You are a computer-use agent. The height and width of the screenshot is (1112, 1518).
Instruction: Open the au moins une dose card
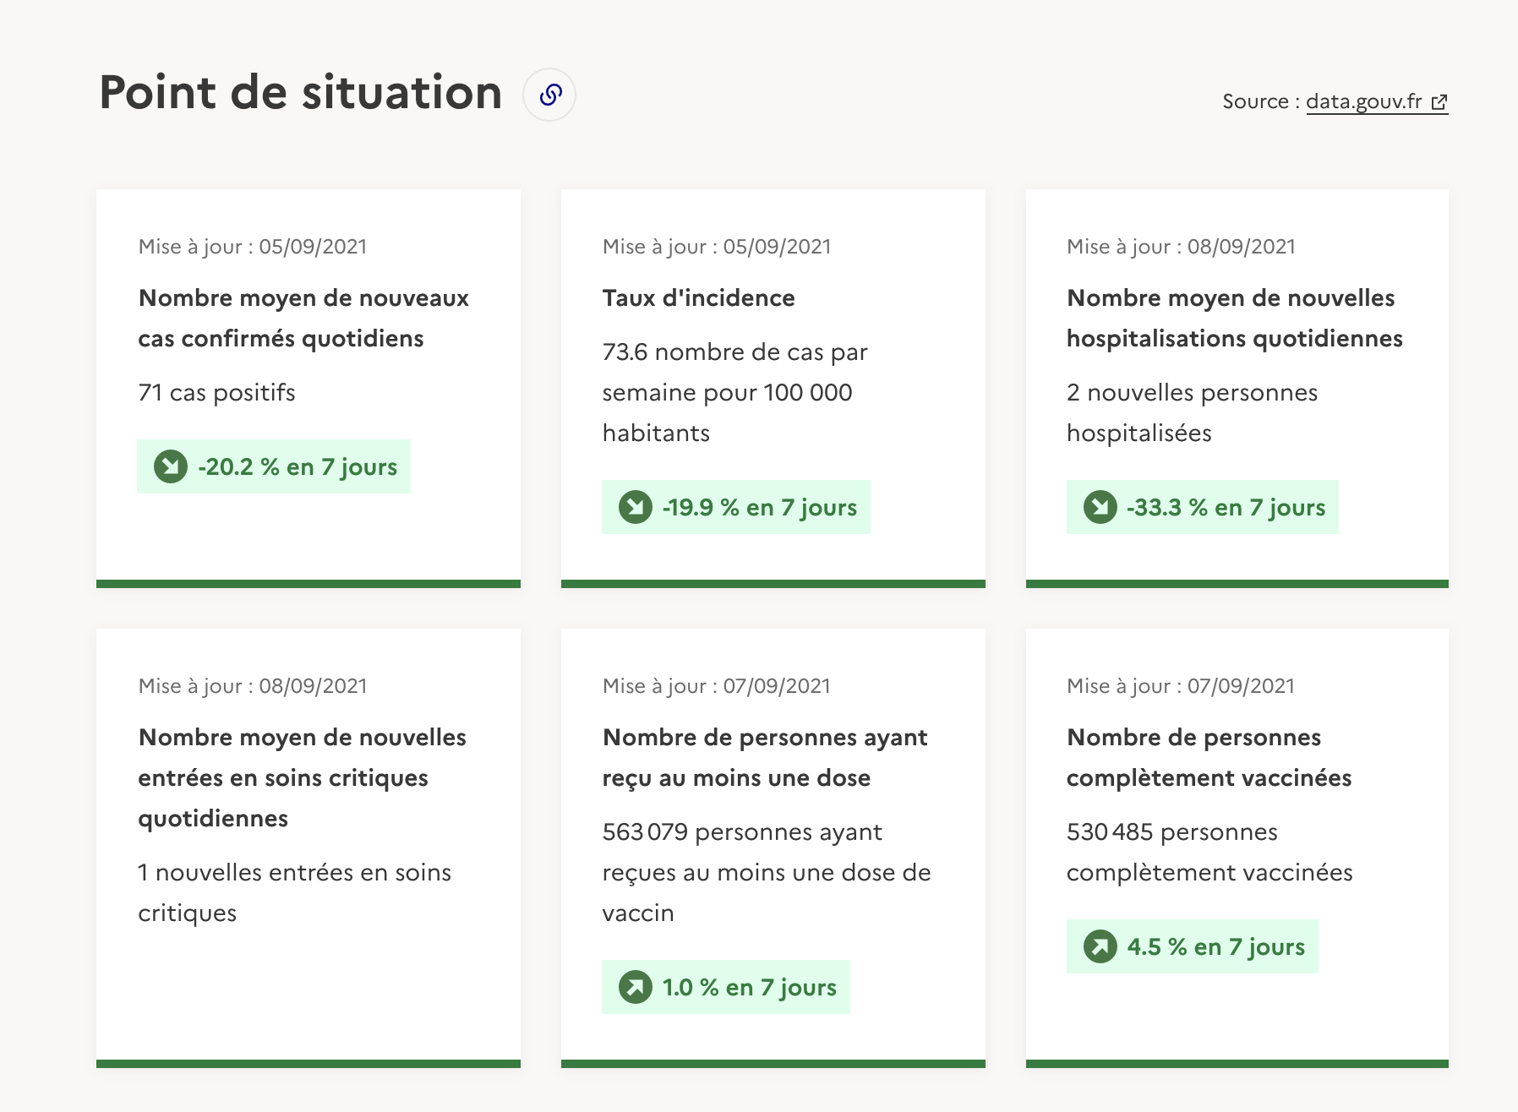(773, 848)
